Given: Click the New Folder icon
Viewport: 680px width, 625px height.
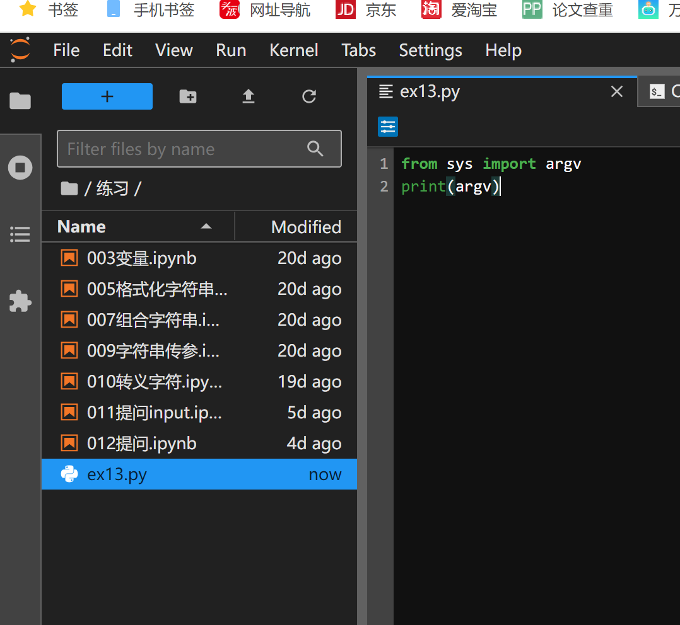Looking at the screenshot, I should click(188, 96).
